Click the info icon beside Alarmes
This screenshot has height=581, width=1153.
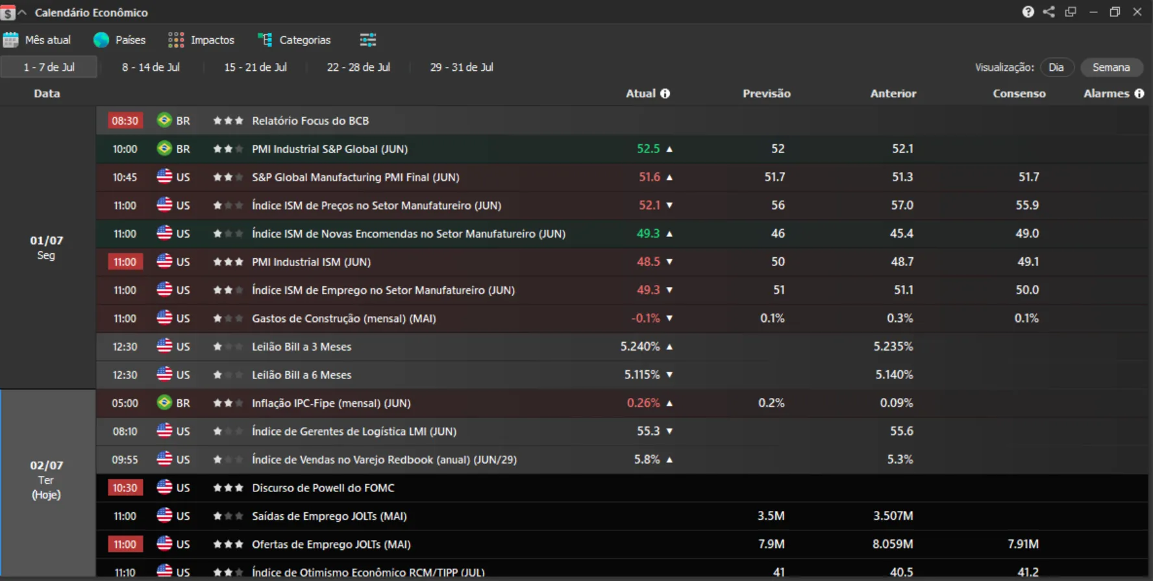coord(1139,93)
